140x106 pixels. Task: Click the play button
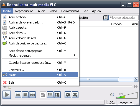click(7, 95)
